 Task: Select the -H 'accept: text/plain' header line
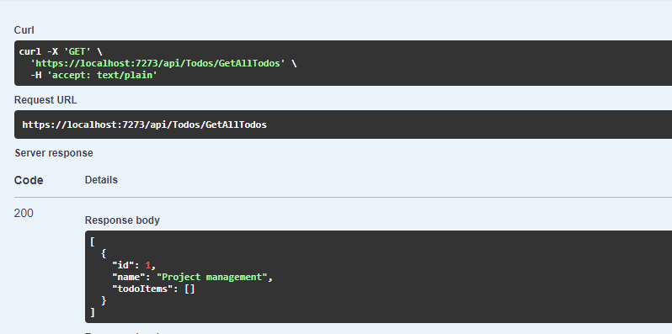[x=93, y=75]
